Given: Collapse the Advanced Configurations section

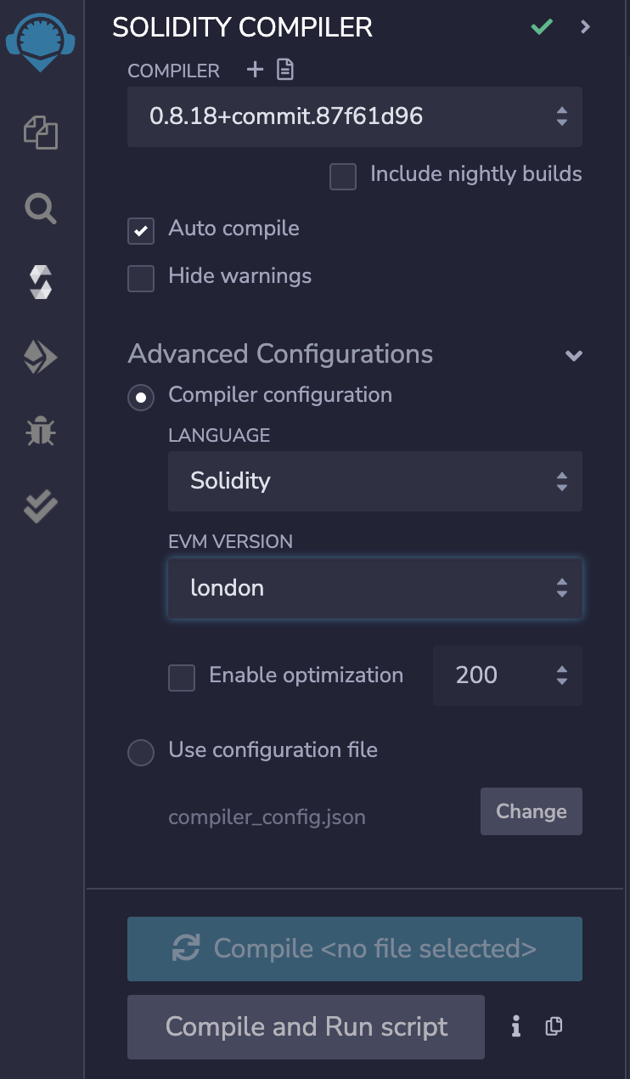Looking at the screenshot, I should 574,355.
